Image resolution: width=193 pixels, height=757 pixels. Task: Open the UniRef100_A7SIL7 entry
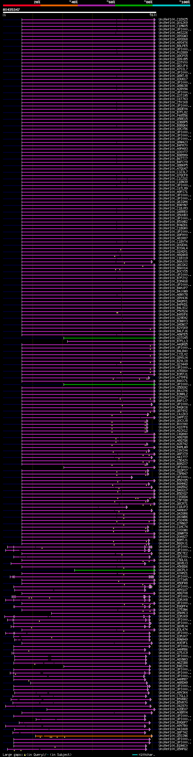click(x=173, y=69)
